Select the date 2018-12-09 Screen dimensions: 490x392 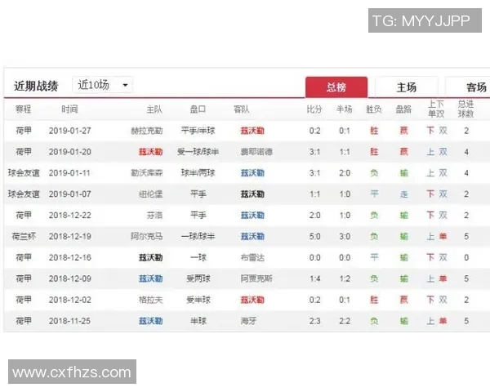pos(70,278)
